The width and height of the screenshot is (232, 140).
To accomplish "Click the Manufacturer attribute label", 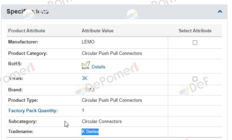I will 23,42.
